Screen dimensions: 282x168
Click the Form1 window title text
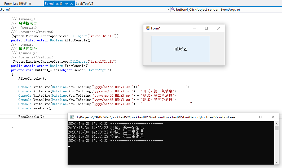pos(156,28)
